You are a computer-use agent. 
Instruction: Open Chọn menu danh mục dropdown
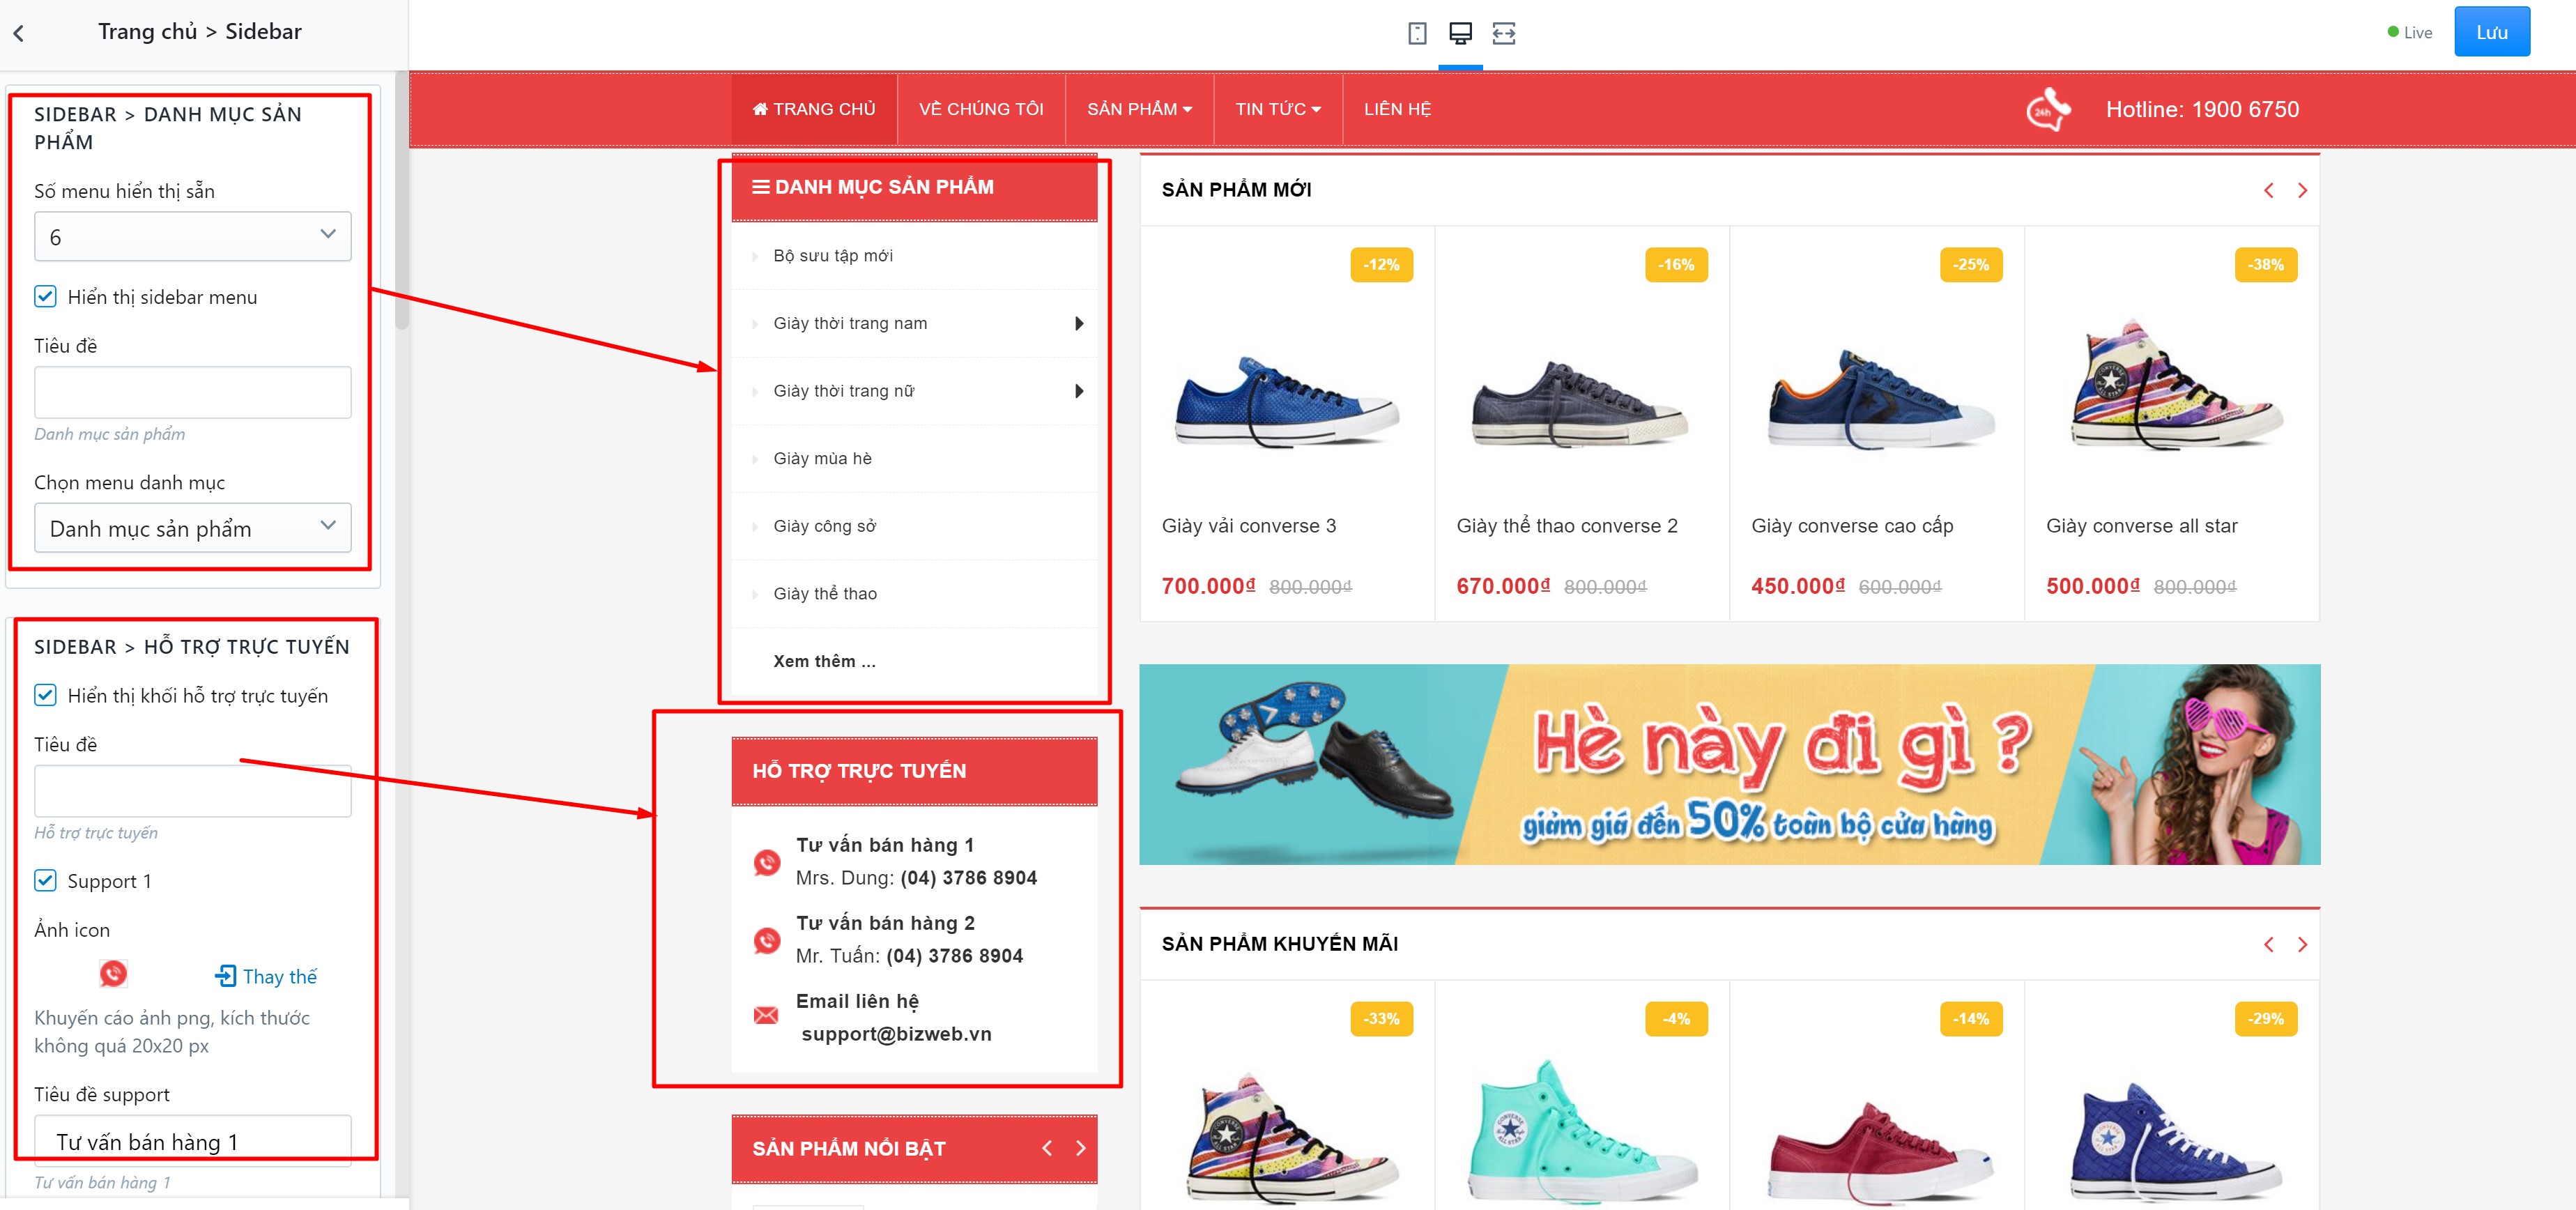coord(193,528)
